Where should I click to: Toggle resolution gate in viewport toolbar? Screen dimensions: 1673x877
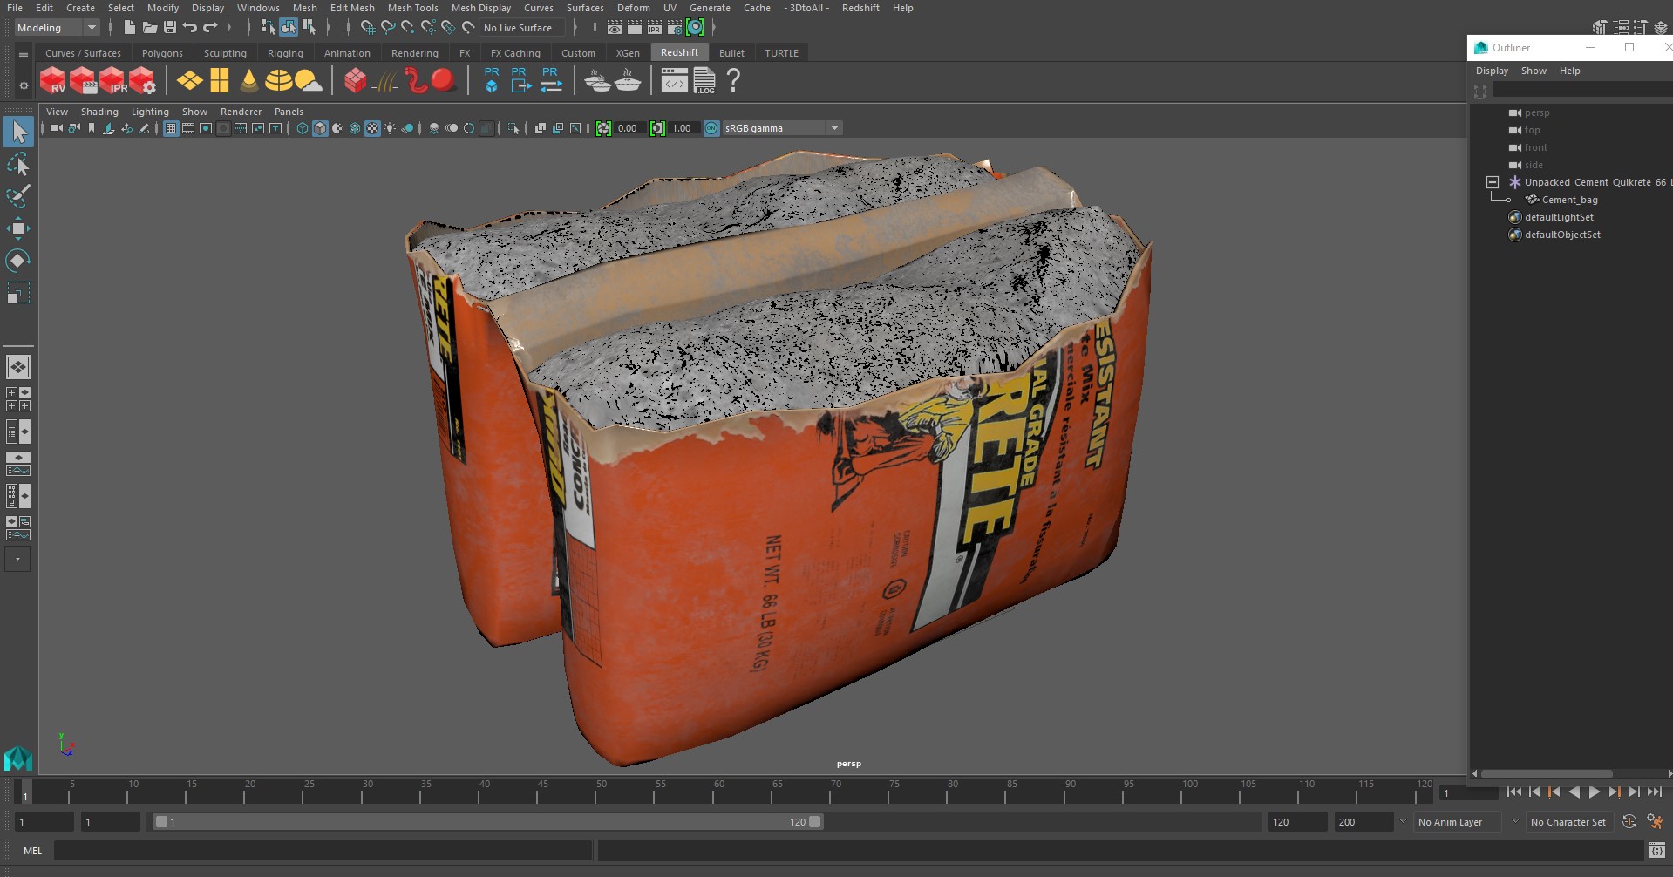[206, 128]
